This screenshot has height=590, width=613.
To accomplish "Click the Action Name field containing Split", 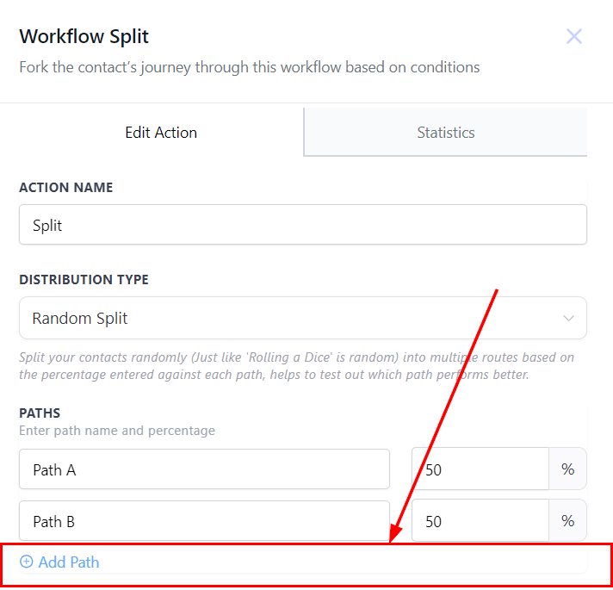I will [303, 226].
